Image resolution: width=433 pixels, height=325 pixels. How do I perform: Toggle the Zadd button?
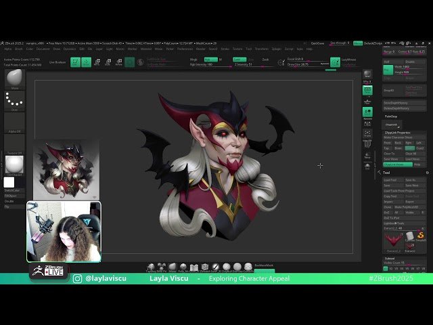(240, 60)
